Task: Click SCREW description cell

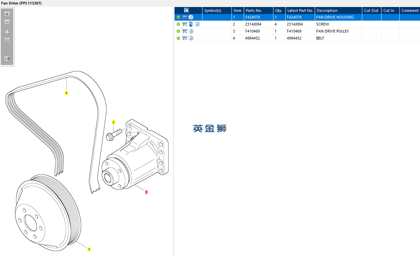Action: [x=339, y=24]
